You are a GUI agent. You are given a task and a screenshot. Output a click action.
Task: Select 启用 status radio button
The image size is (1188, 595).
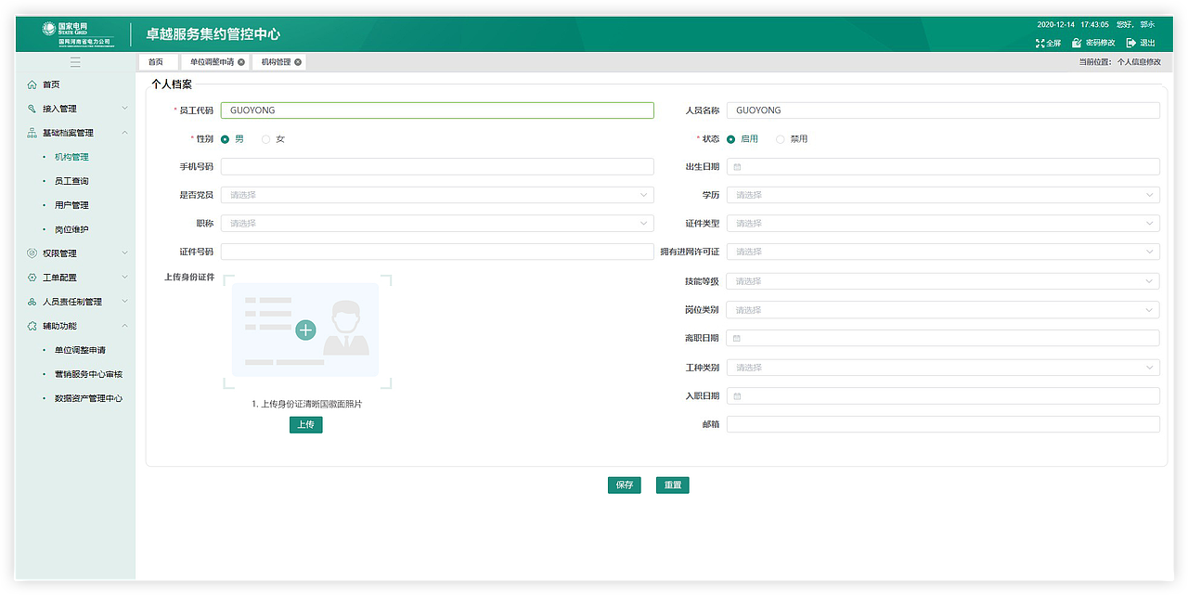click(x=731, y=139)
